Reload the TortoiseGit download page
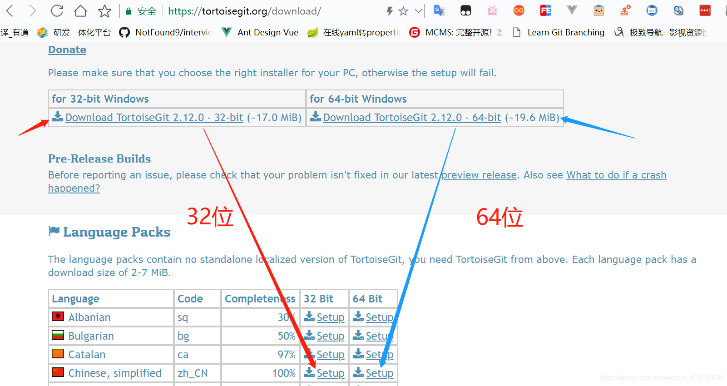This screenshot has height=386, width=727. (57, 11)
